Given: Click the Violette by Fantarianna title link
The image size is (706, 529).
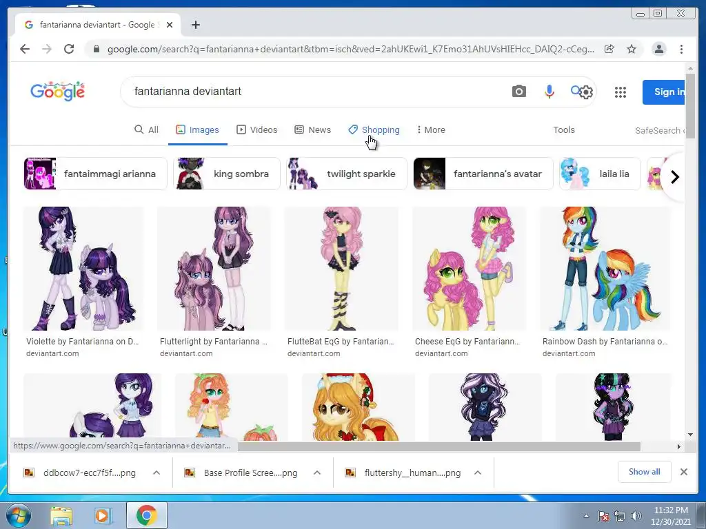Looking at the screenshot, I should [83, 342].
